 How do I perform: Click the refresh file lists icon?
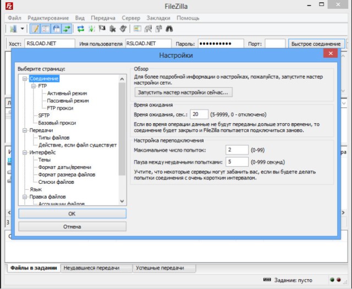pyautogui.click(x=81, y=28)
